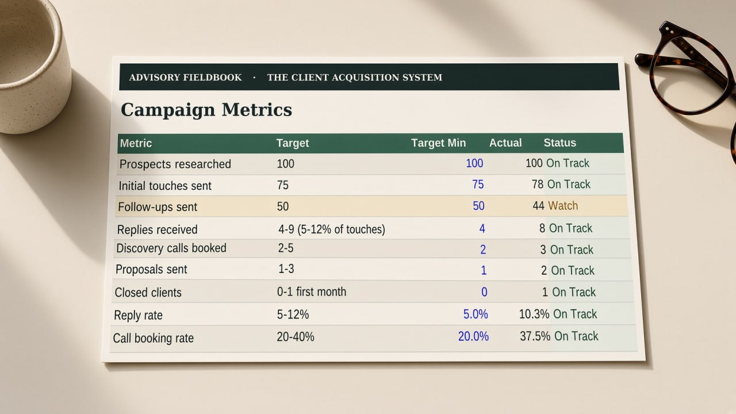
Task: Click 'On Track' status for Reply rate
Action: [x=575, y=314]
